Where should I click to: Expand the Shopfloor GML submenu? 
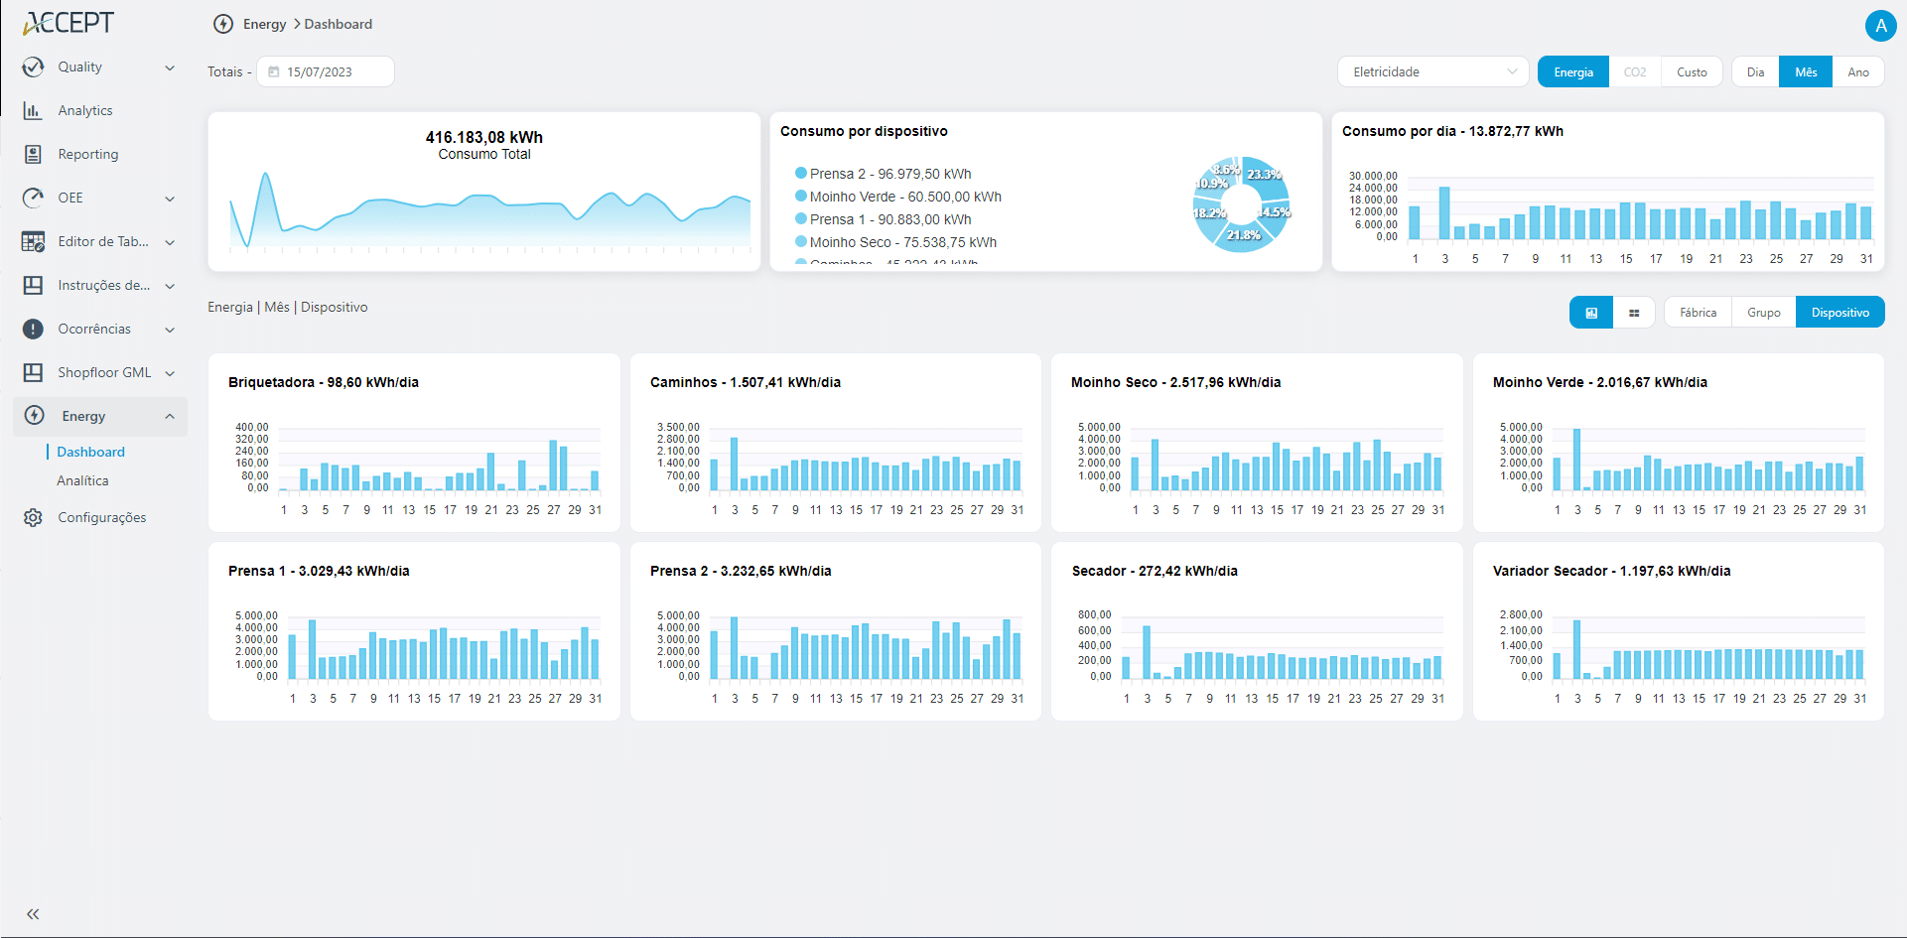coord(170,373)
